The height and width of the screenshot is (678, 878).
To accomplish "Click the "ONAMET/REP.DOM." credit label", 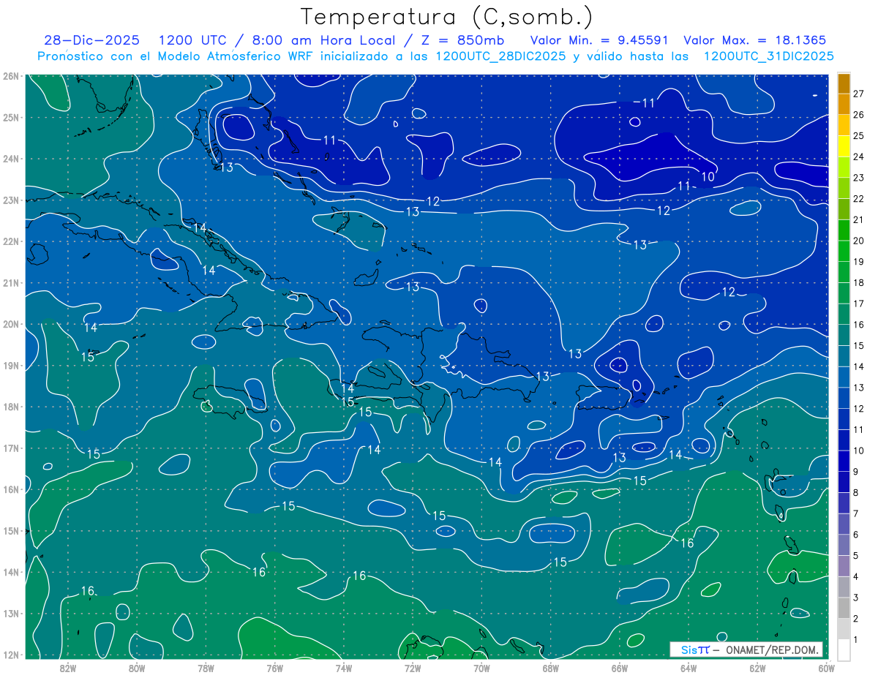I will [x=771, y=649].
